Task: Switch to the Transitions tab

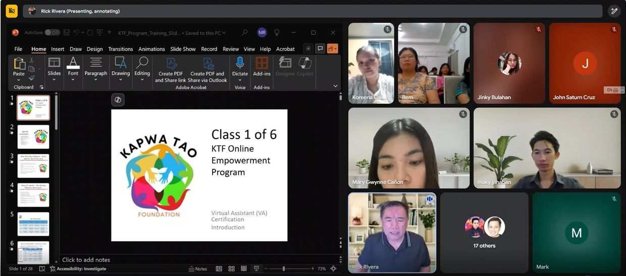Action: (x=121, y=49)
